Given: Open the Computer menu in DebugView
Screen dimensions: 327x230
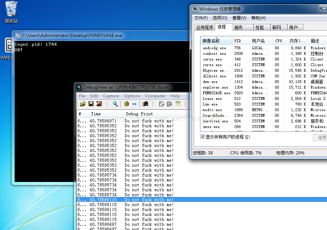Looking at the screenshot, I should click(155, 96).
